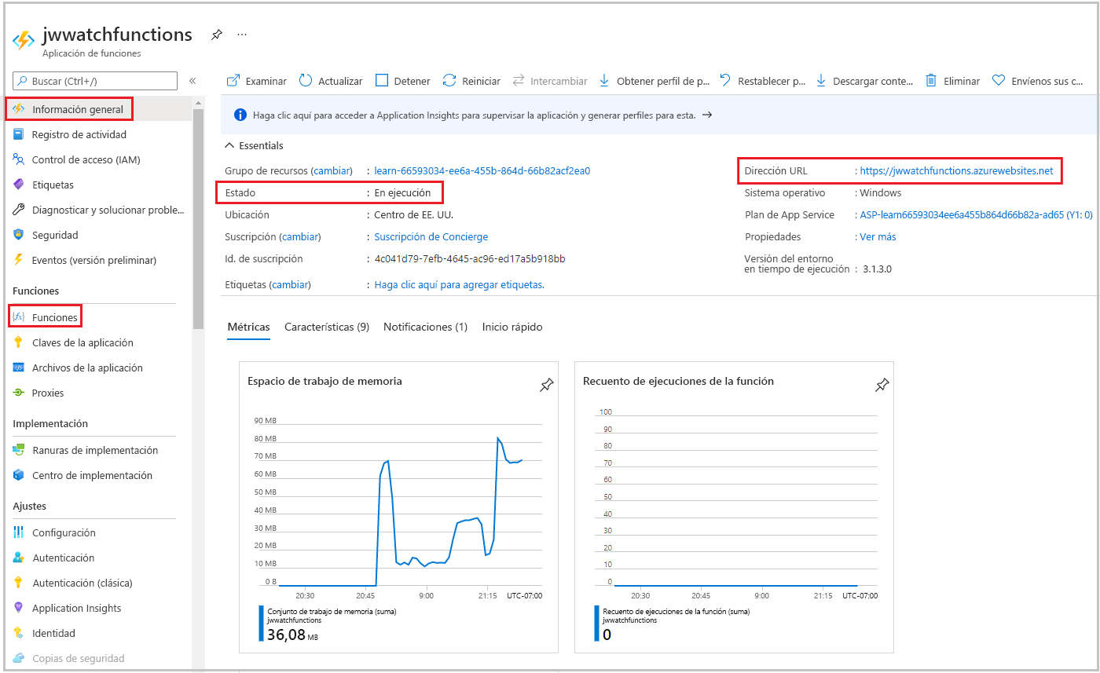Click runtime version 3.1.3.0 text
The image size is (1100, 673).
pos(875,269)
